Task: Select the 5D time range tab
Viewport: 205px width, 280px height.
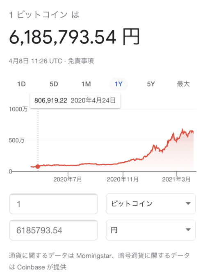Action: 54,84
